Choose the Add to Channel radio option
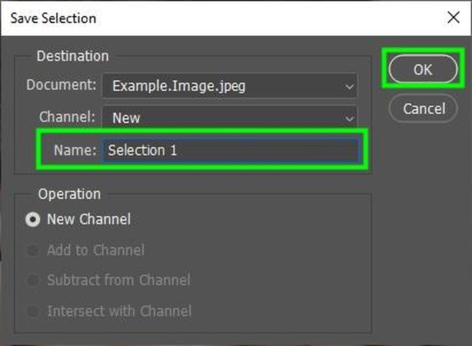 click(33, 250)
